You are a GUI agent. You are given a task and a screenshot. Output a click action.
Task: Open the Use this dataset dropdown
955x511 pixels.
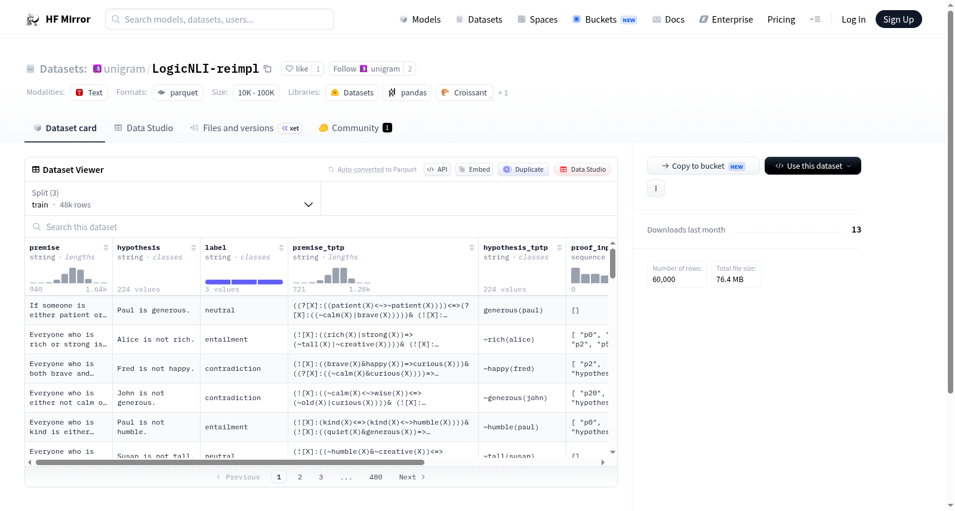tap(812, 166)
